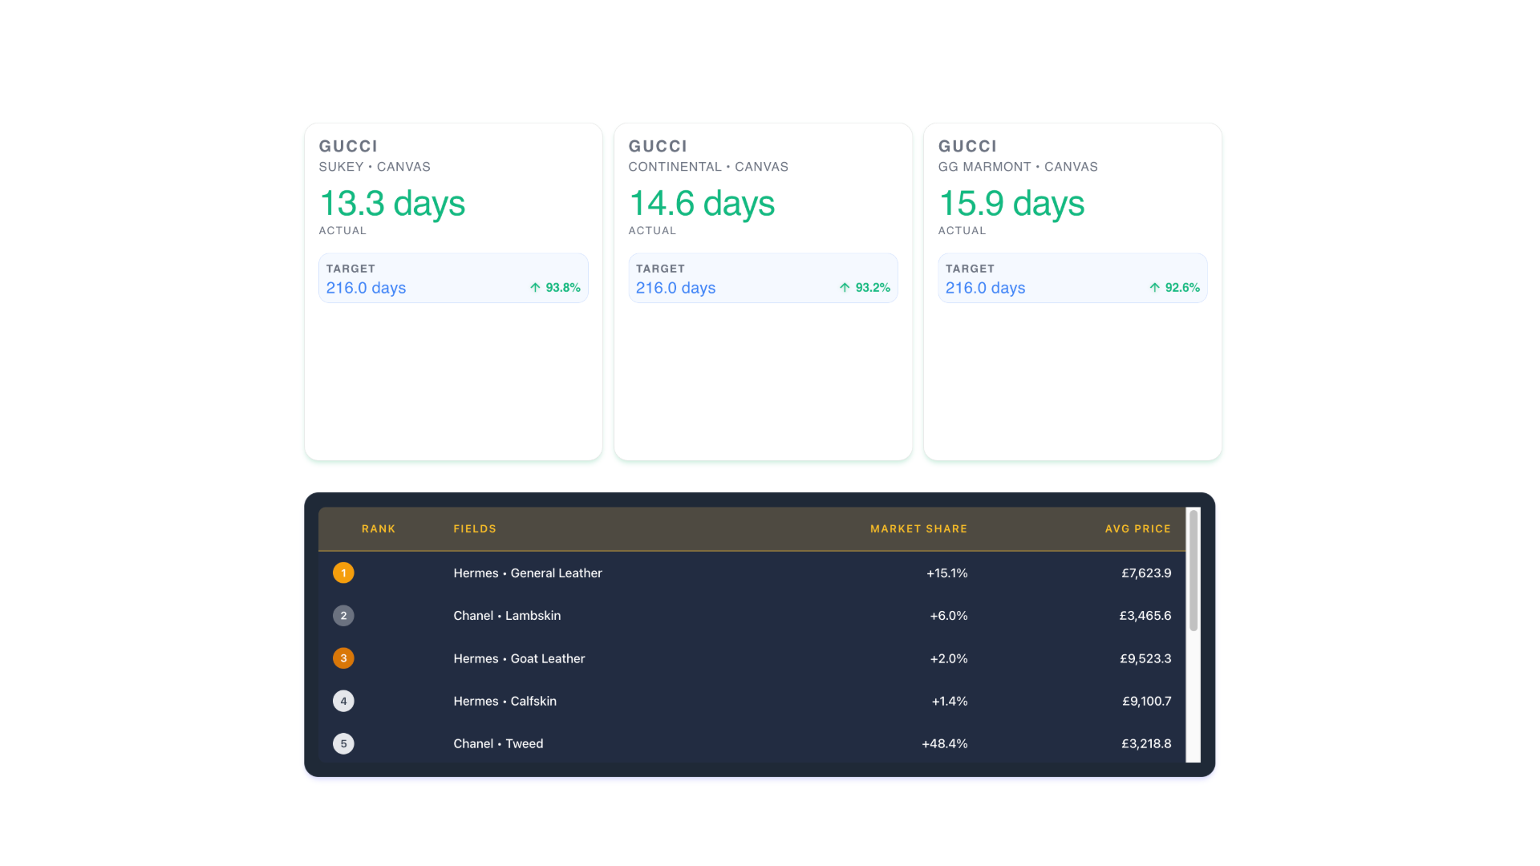Click the rank 2 gray badge
The image size is (1540, 866).
click(x=343, y=616)
